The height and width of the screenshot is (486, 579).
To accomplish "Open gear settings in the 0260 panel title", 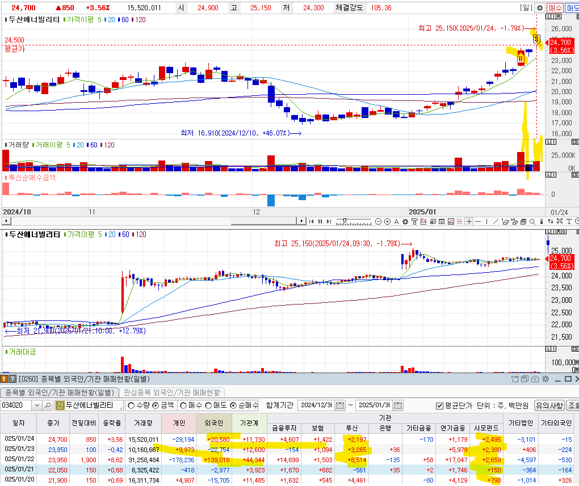I will point(546,379).
